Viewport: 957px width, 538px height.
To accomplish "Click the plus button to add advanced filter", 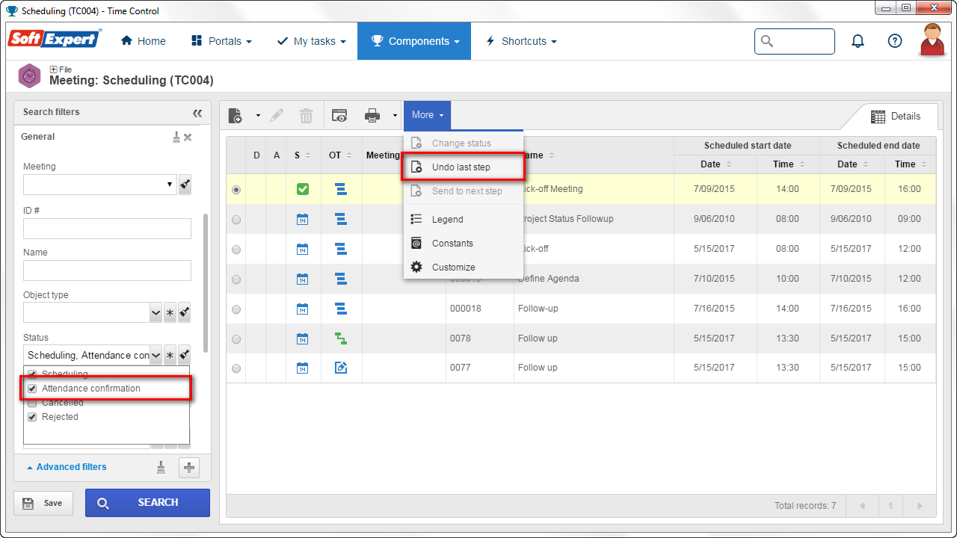I will click(189, 468).
